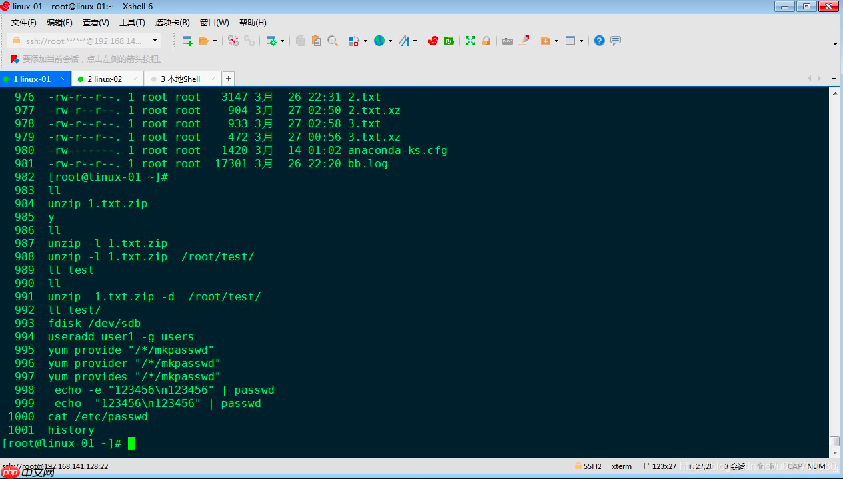The width and height of the screenshot is (843, 479).
Task: Click the bookmark arrow to add session
Action: point(15,59)
